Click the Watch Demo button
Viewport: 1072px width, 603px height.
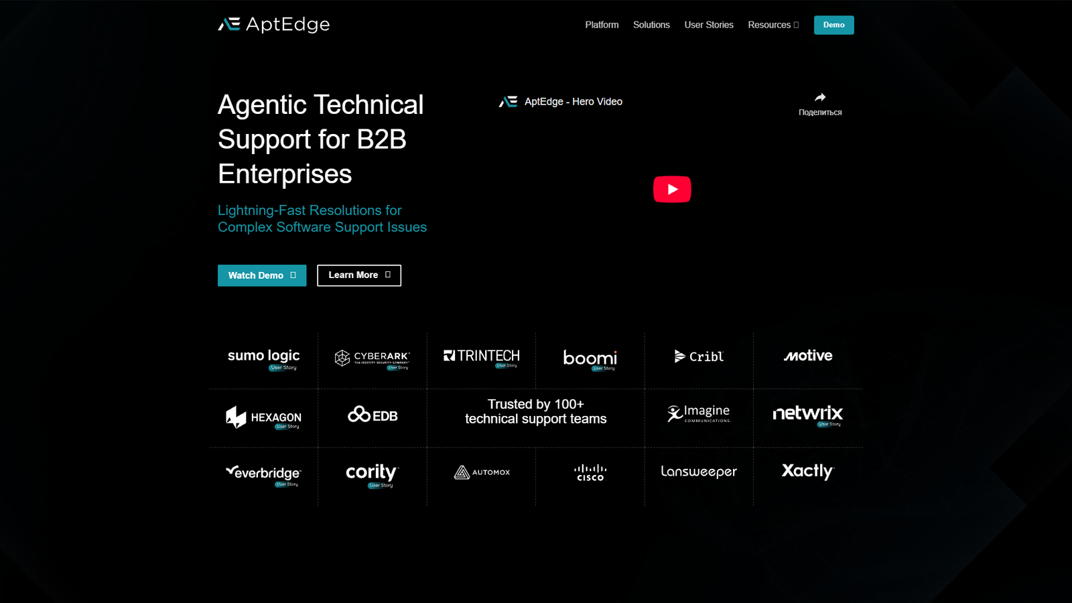[262, 275]
